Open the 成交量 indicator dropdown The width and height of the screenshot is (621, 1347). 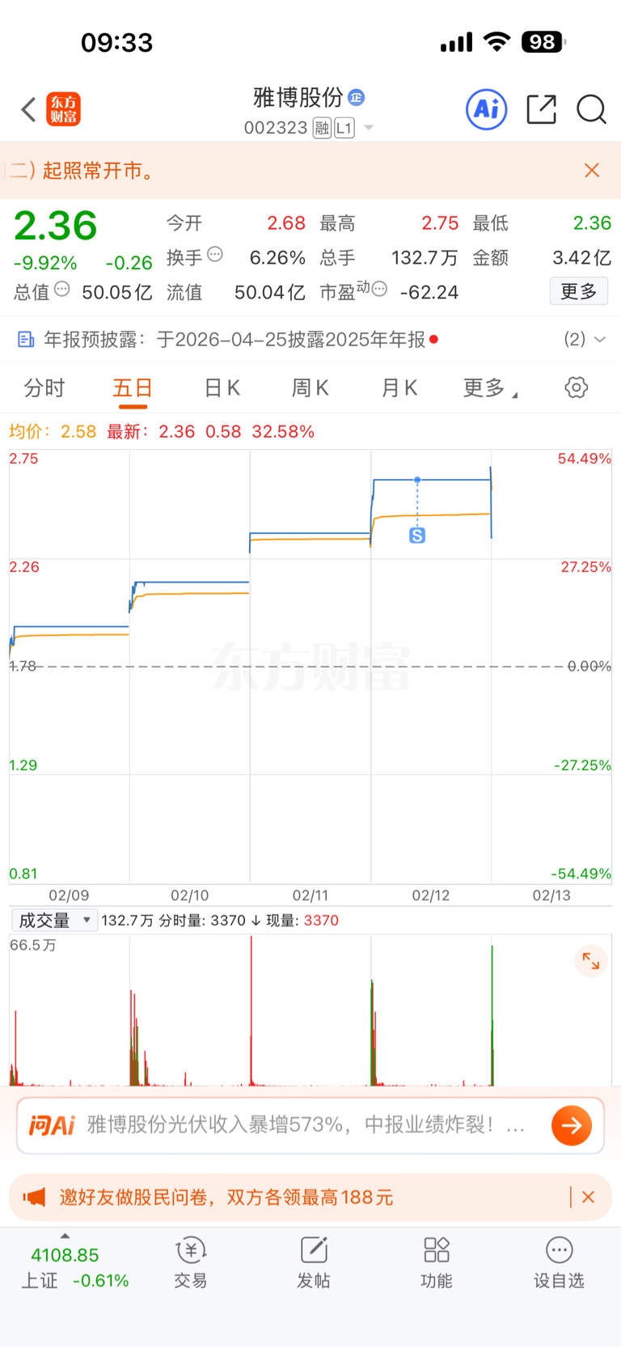coord(54,921)
